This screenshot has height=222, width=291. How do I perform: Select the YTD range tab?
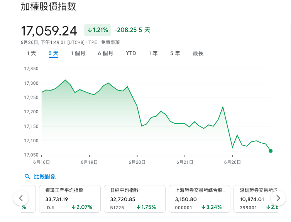coord(131,53)
